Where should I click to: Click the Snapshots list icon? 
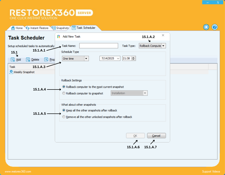pyautogui.click(x=53, y=28)
